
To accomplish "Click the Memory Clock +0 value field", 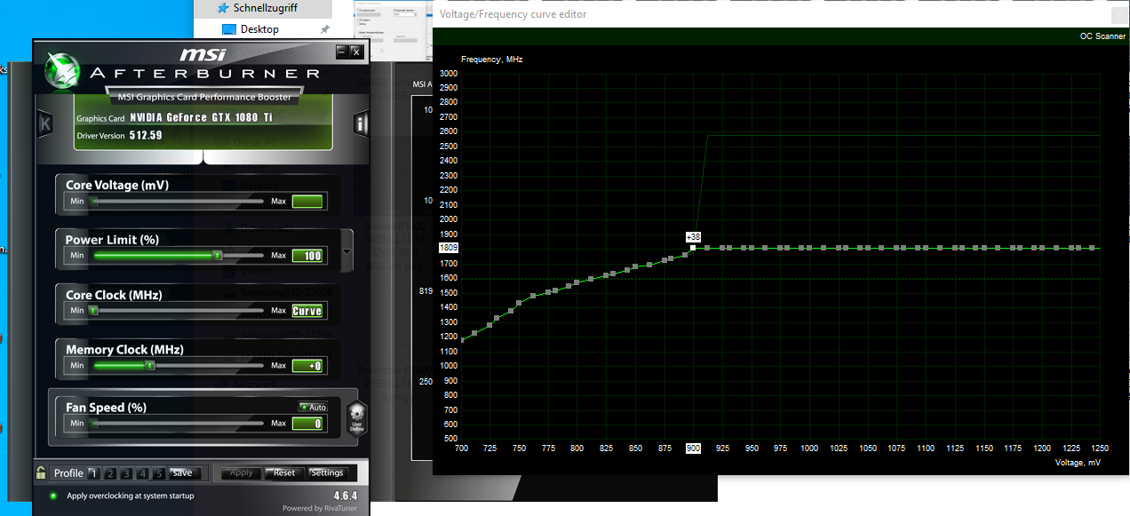I will (307, 365).
